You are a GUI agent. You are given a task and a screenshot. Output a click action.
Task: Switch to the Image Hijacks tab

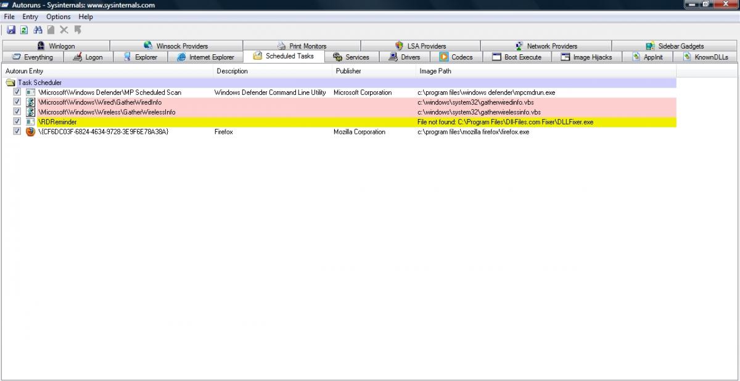tap(586, 57)
